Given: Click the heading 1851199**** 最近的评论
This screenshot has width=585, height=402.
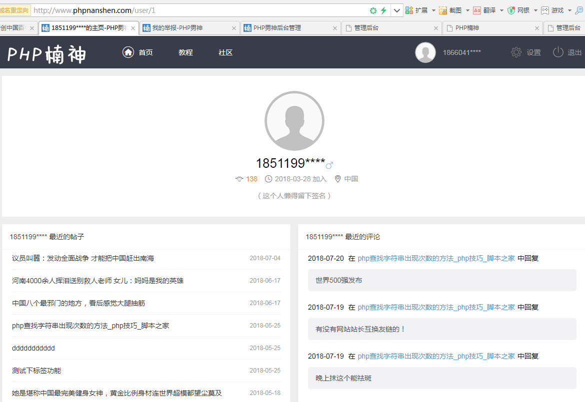Looking at the screenshot, I should point(343,237).
